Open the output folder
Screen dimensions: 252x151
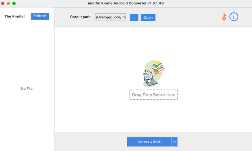click(148, 17)
